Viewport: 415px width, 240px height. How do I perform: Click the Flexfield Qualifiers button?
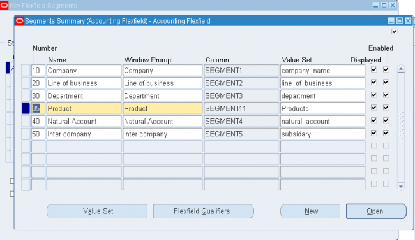point(203,211)
